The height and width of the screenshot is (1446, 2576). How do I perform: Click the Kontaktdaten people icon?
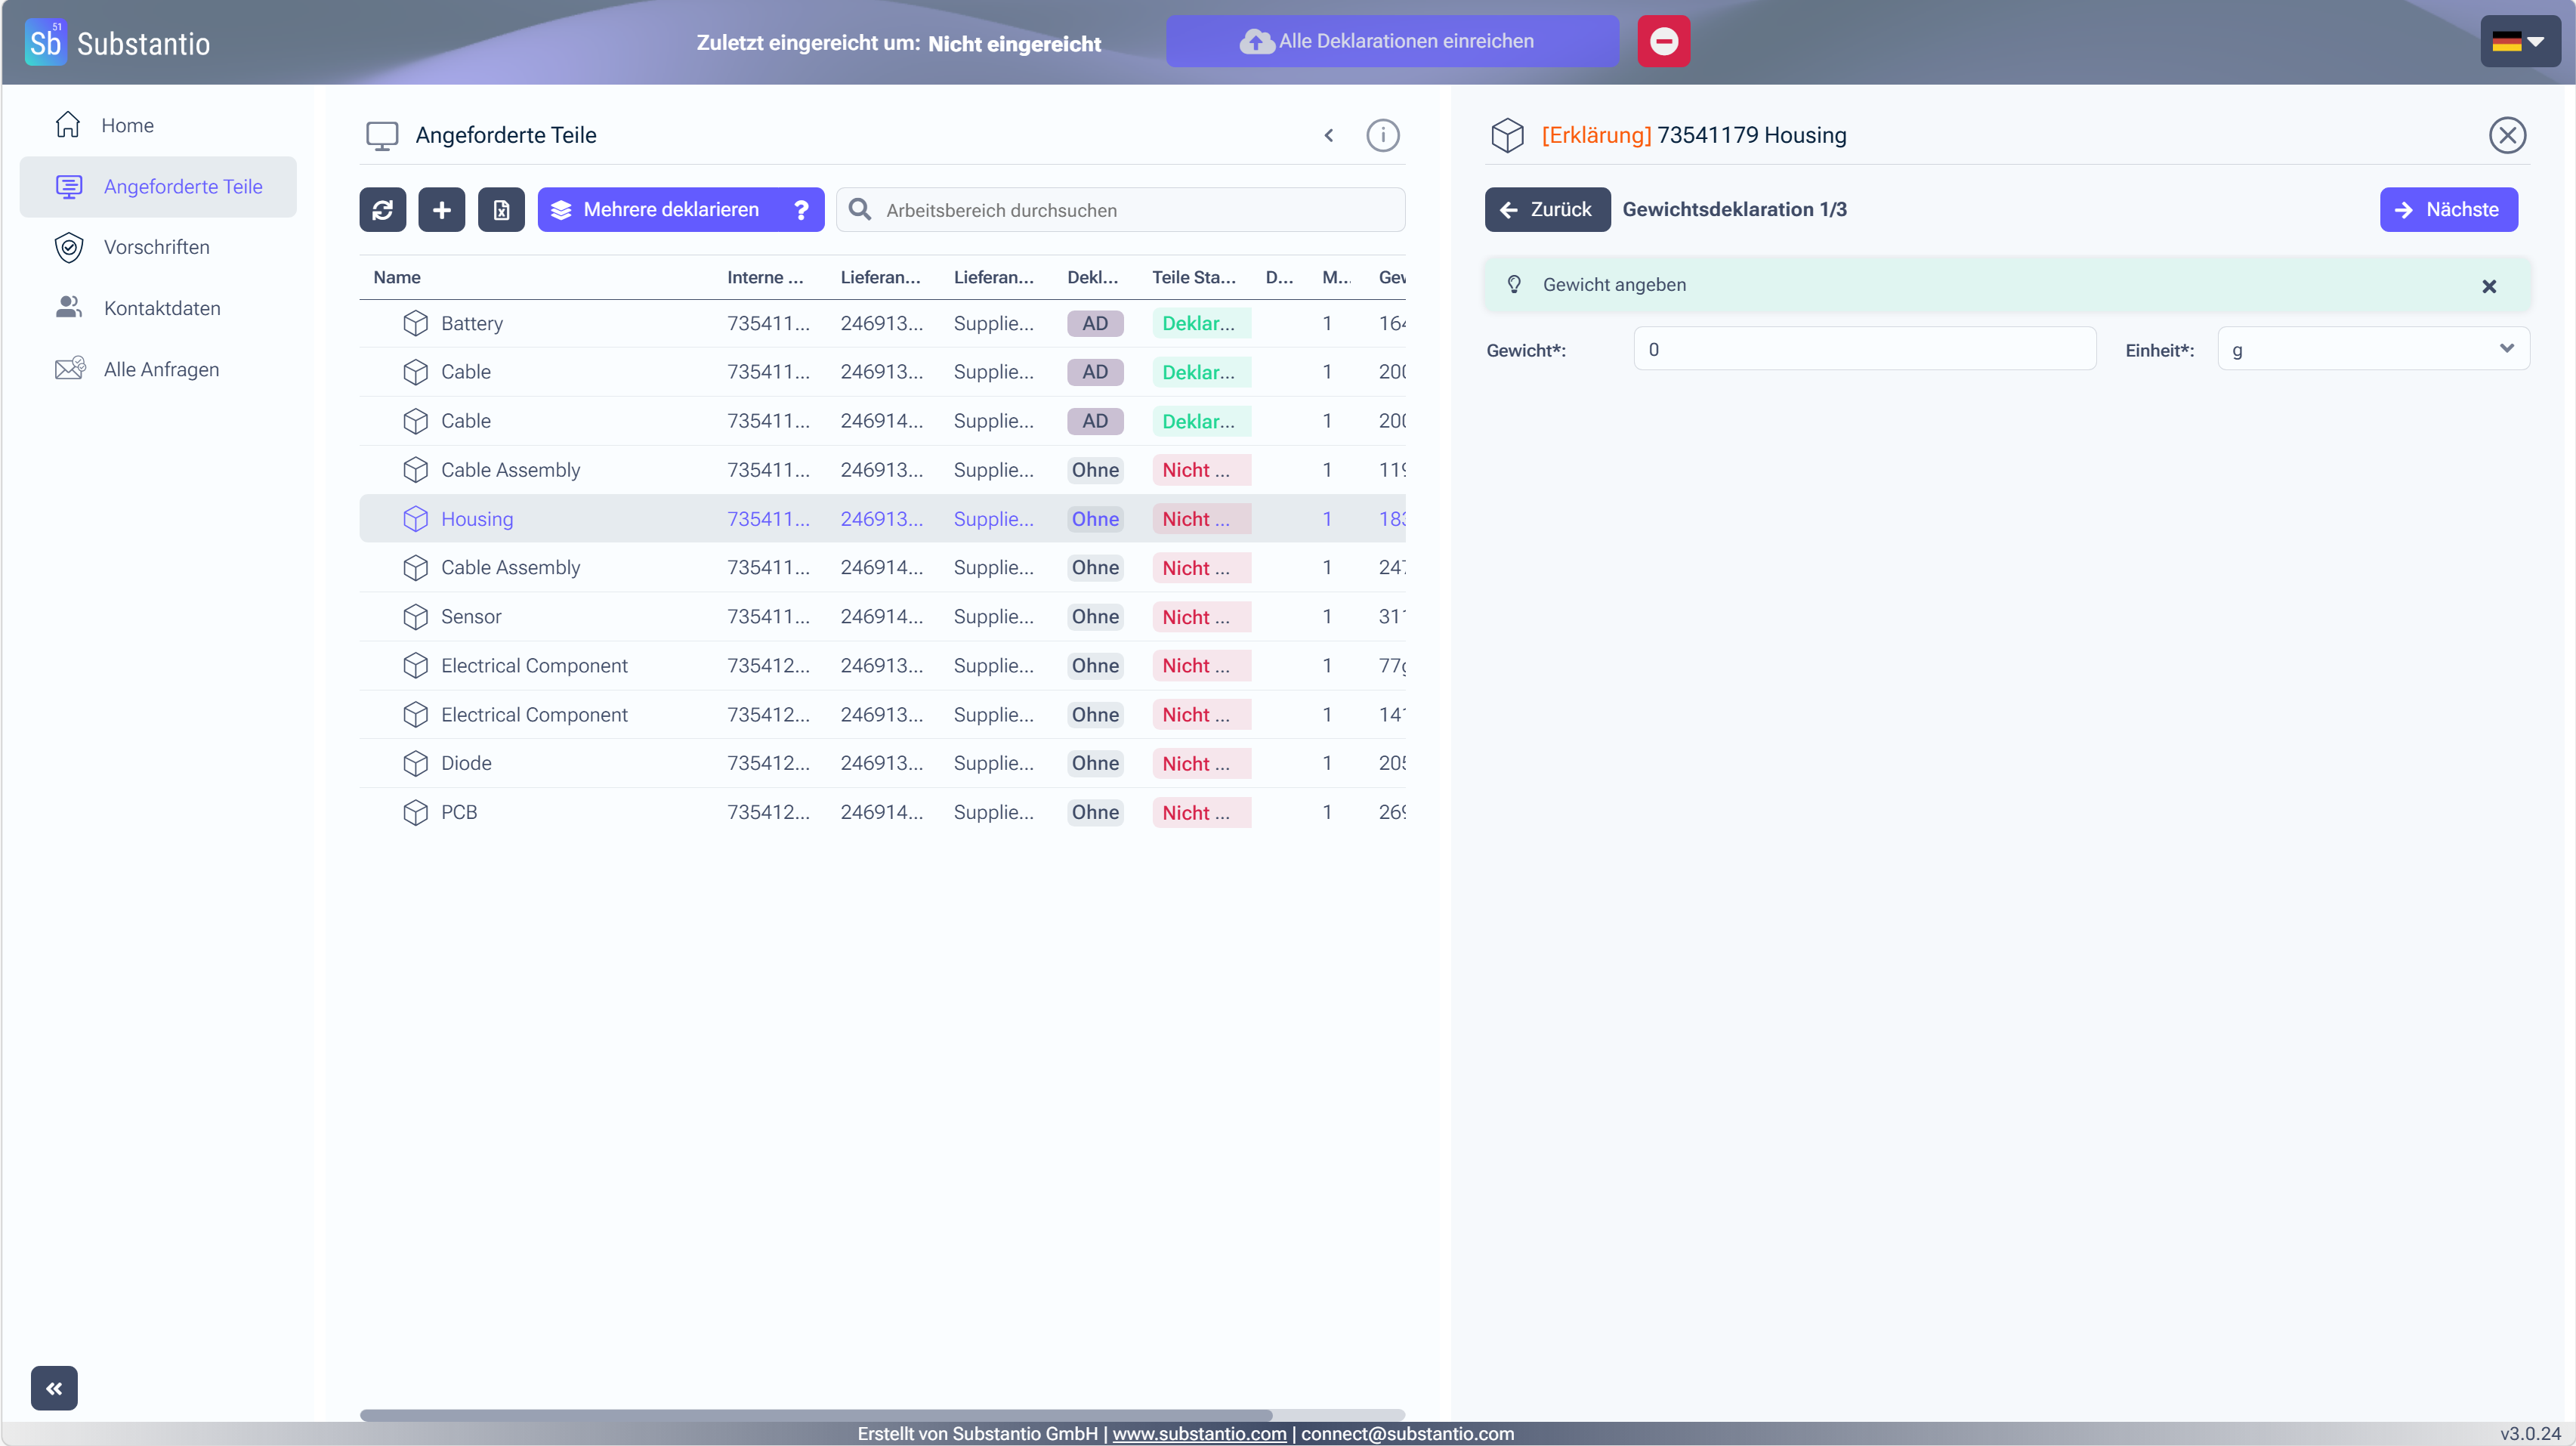(68, 307)
